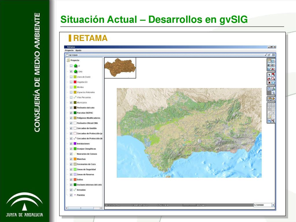Select the Escenarios de Caza layer

point(86,164)
